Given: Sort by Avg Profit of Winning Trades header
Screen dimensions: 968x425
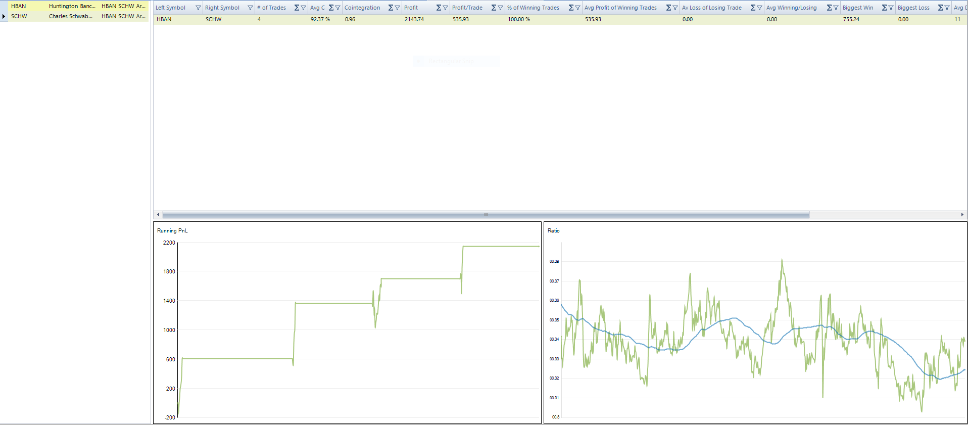Looking at the screenshot, I should [620, 8].
